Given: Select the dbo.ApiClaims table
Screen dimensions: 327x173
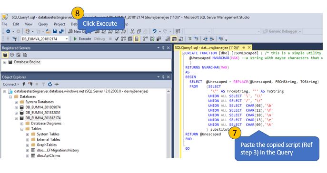Looking at the screenshot, I should coord(49,156).
